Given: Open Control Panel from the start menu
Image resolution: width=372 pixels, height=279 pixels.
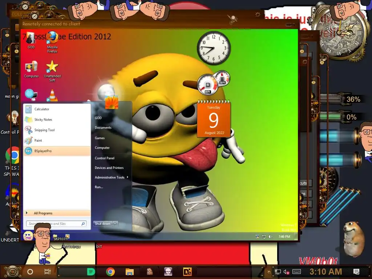Looking at the screenshot, I should click(x=104, y=158).
